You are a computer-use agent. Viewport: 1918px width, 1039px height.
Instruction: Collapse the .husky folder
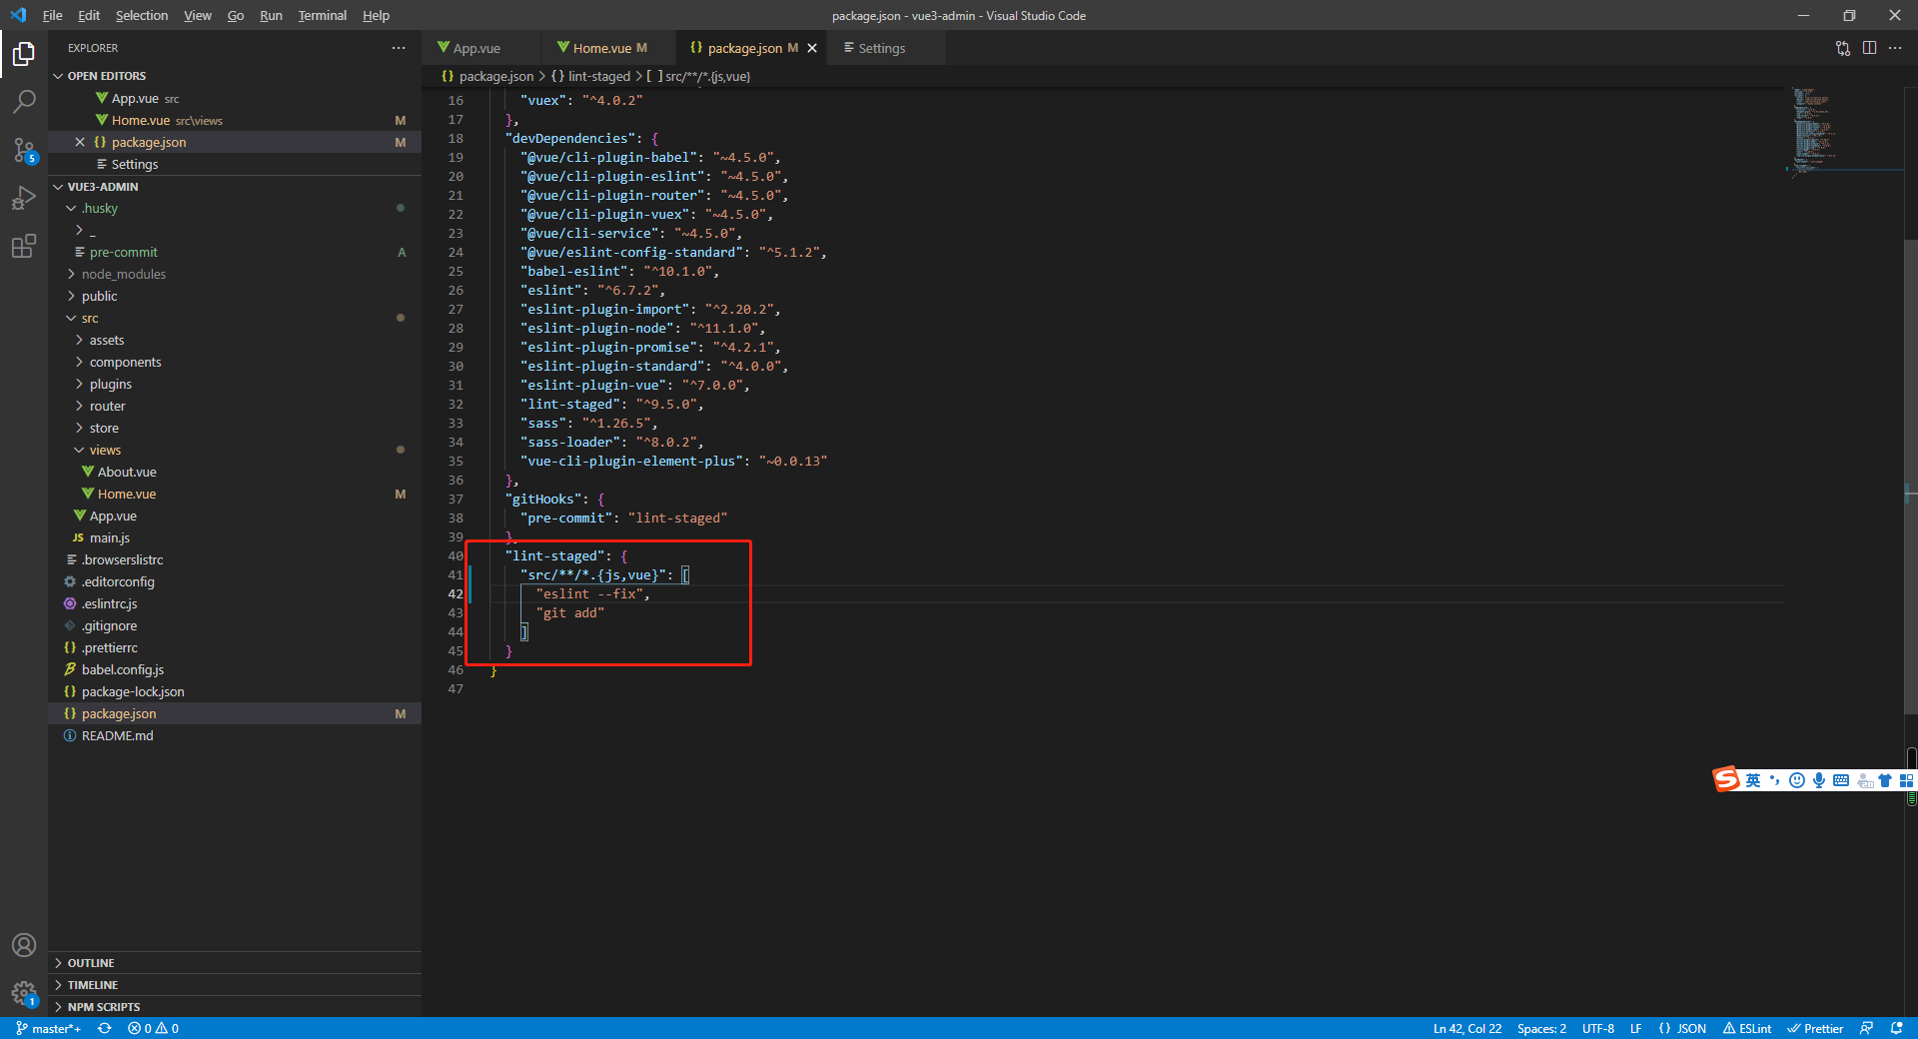pos(234,208)
